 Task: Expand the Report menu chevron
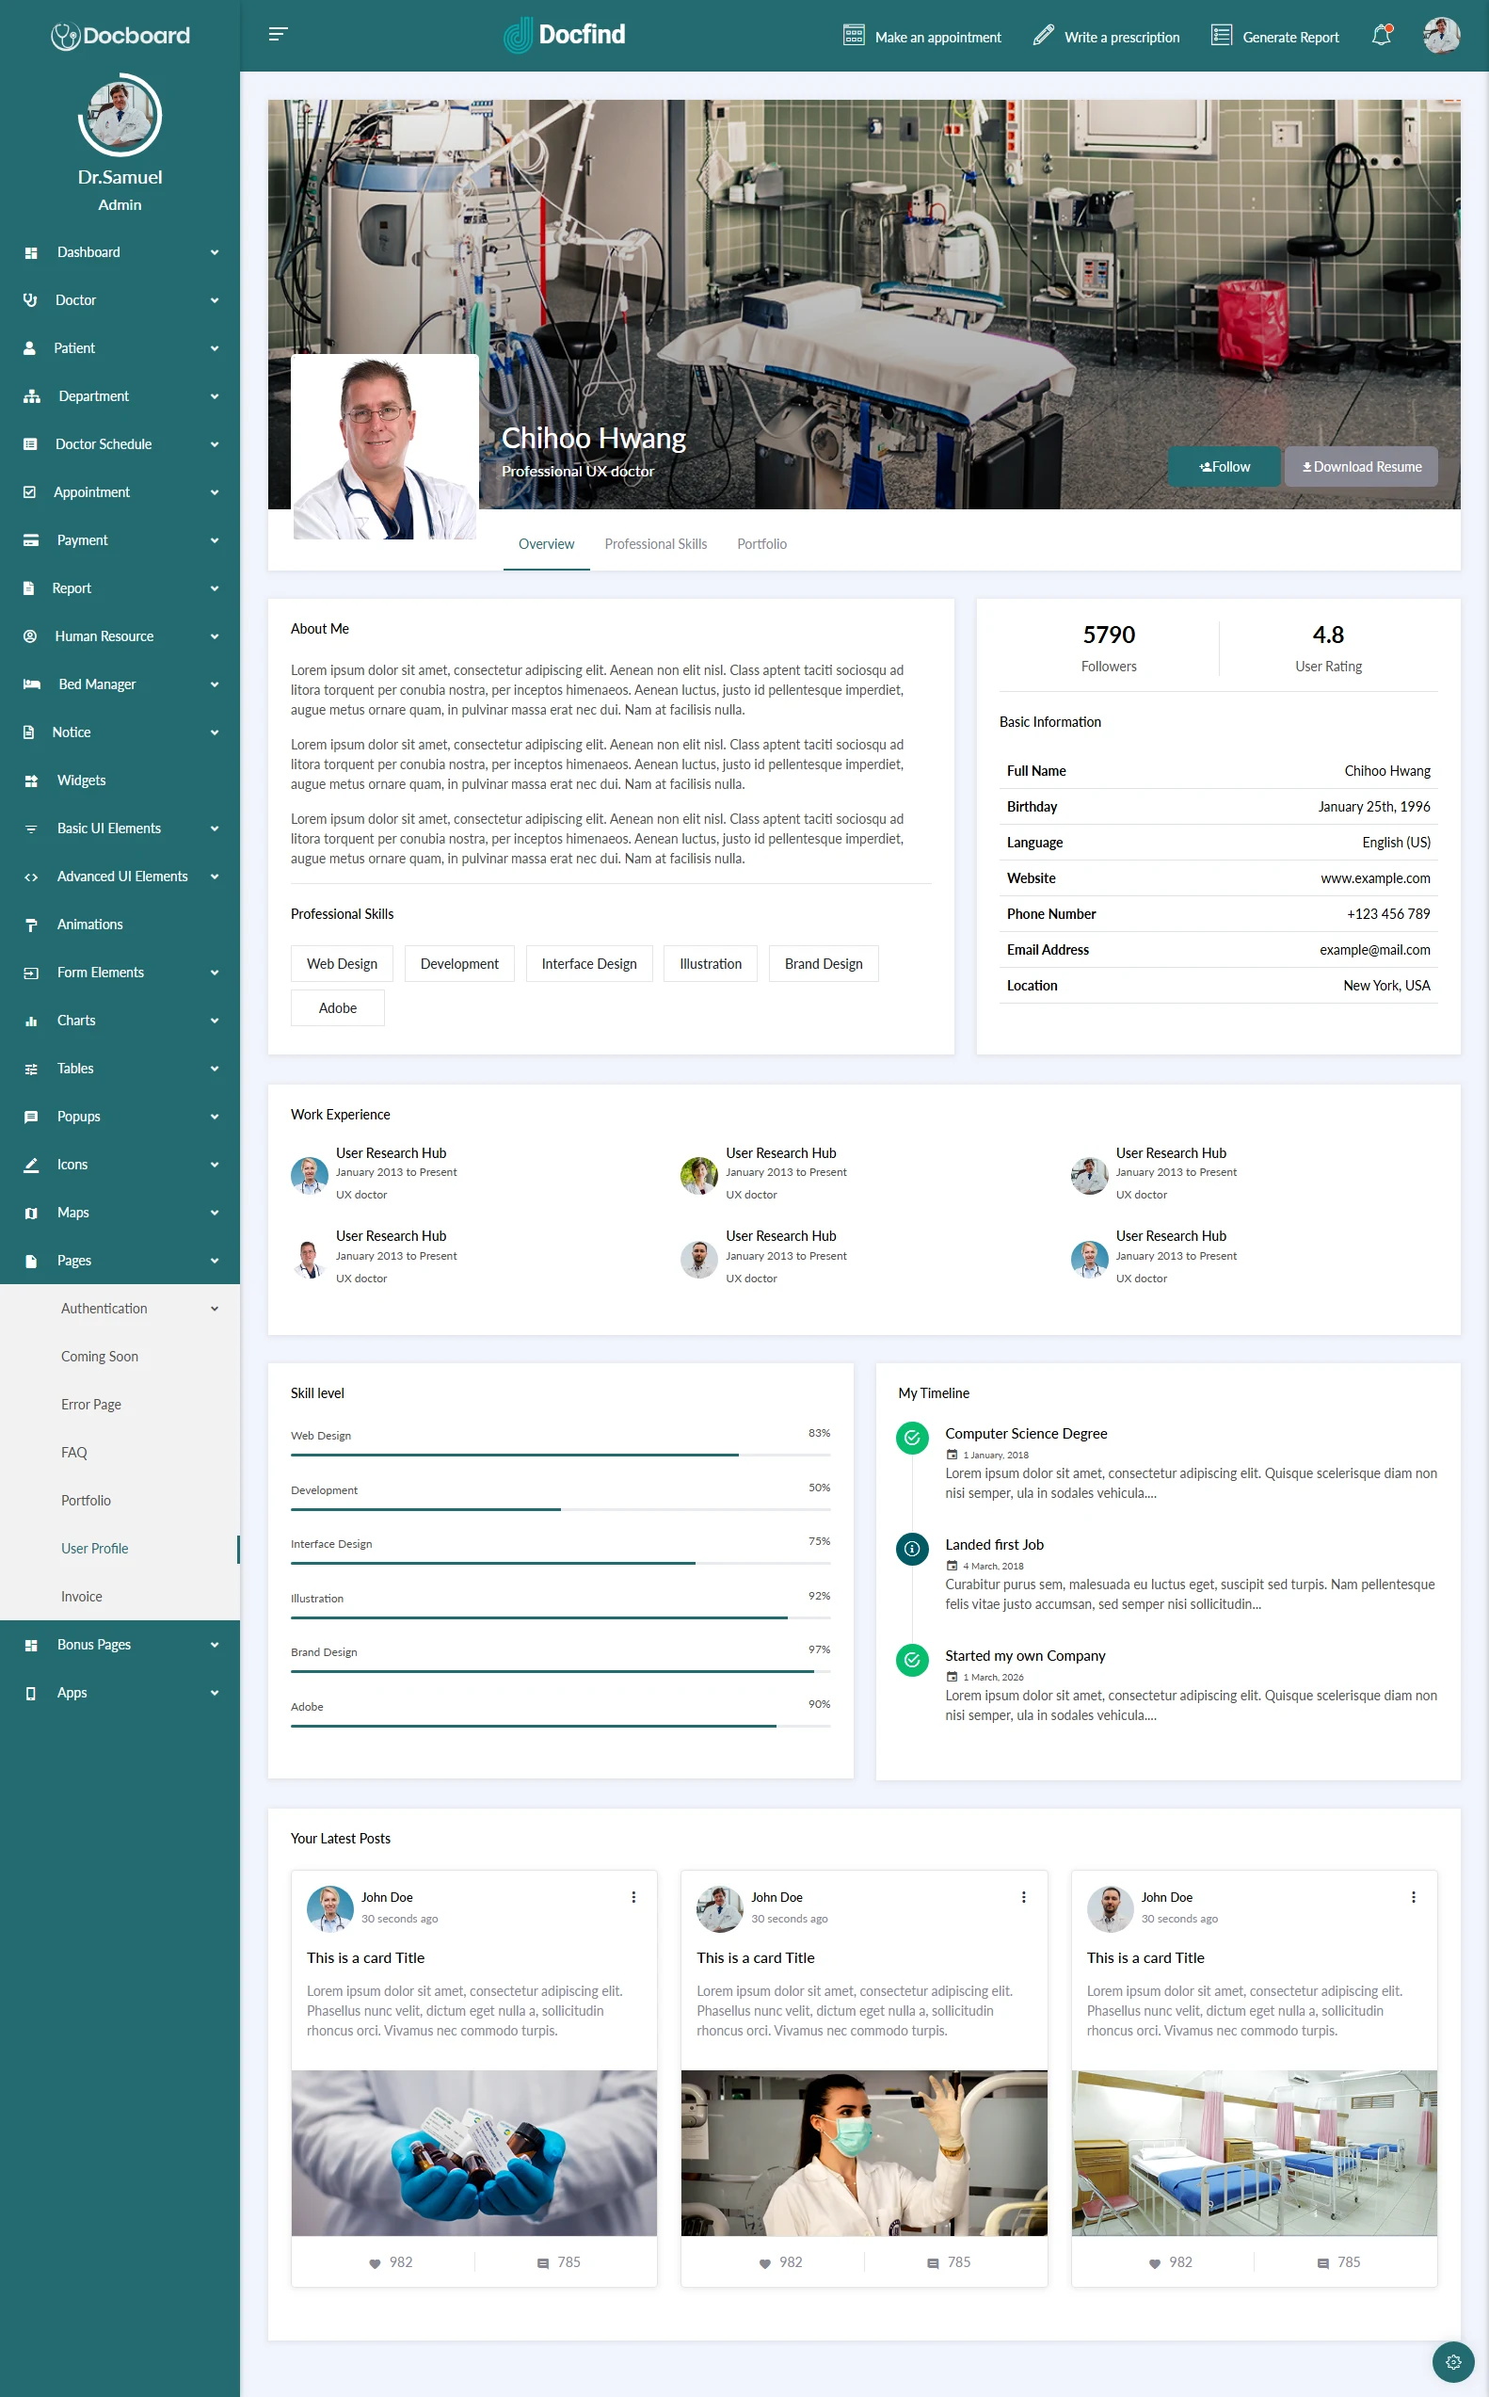point(215,589)
